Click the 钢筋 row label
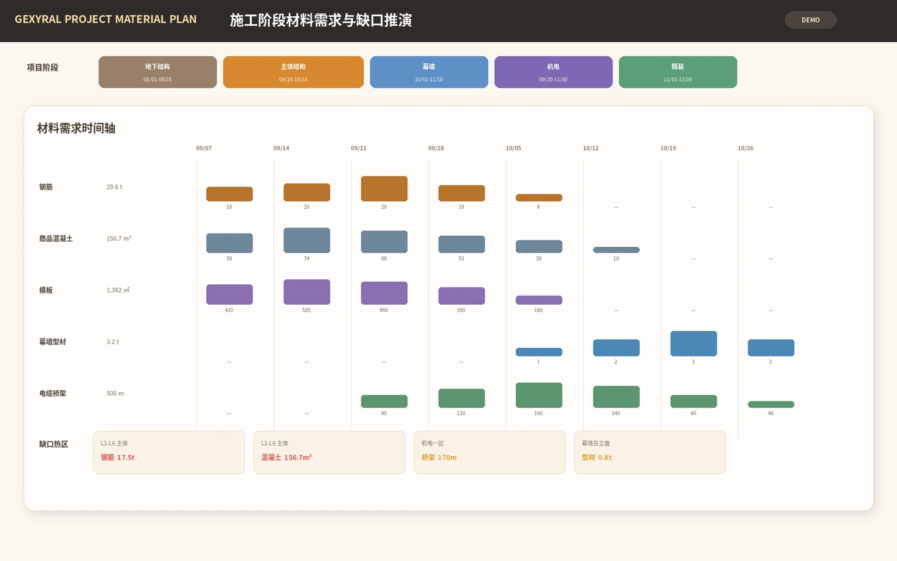This screenshot has height=561, width=897. coord(46,187)
